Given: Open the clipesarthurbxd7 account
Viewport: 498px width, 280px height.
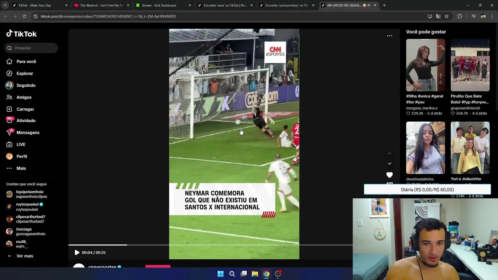Looking at the screenshot, I should (x=30, y=219).
